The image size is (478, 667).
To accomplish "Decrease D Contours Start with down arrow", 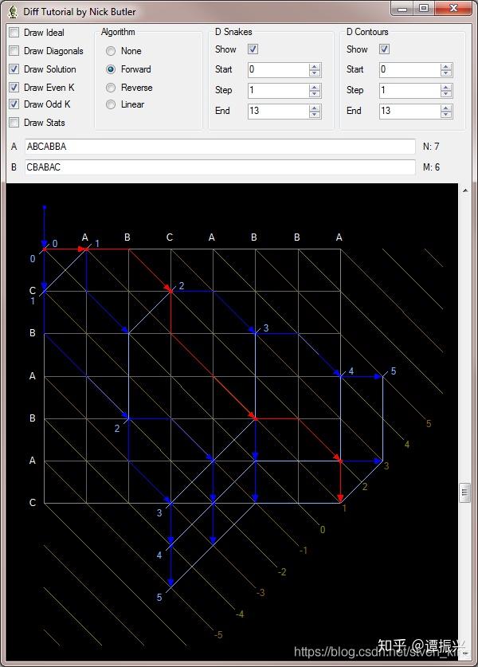I will 446,73.
